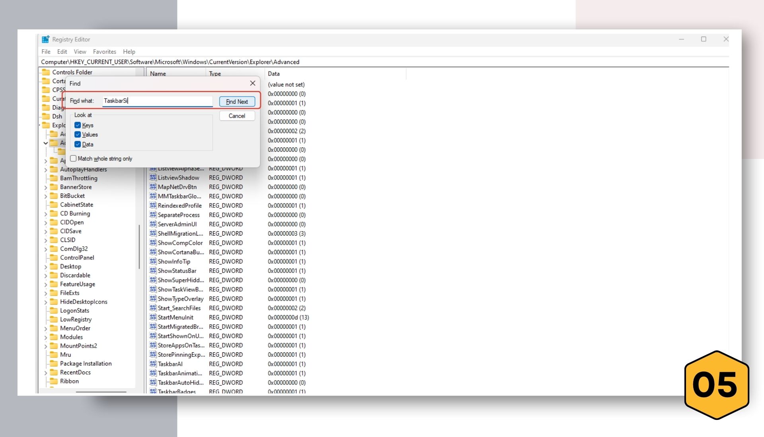This screenshot has height=437, width=764.
Task: Click the DWORD icon next to StartMenuInit
Action: pos(153,317)
